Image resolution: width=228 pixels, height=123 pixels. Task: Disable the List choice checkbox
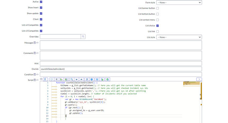pos(157,25)
